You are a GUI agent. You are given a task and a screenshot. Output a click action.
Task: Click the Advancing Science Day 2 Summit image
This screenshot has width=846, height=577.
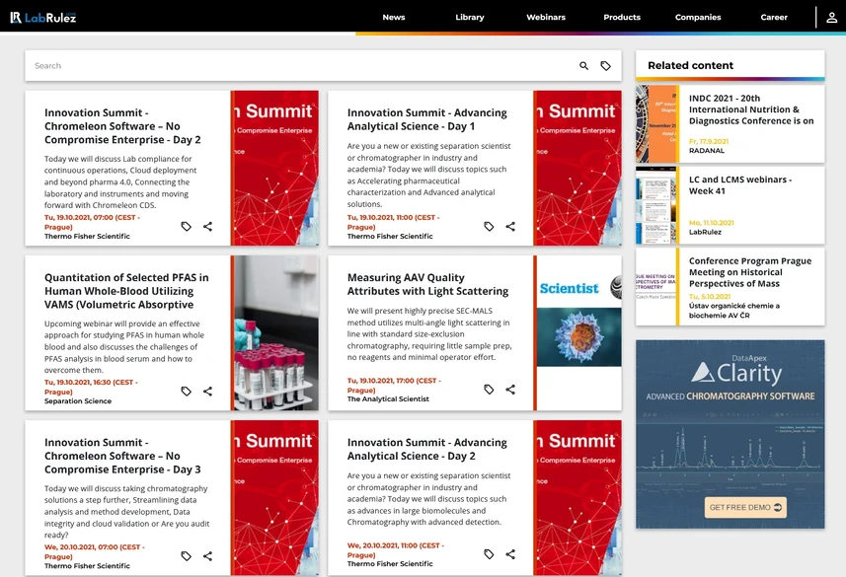(577, 498)
